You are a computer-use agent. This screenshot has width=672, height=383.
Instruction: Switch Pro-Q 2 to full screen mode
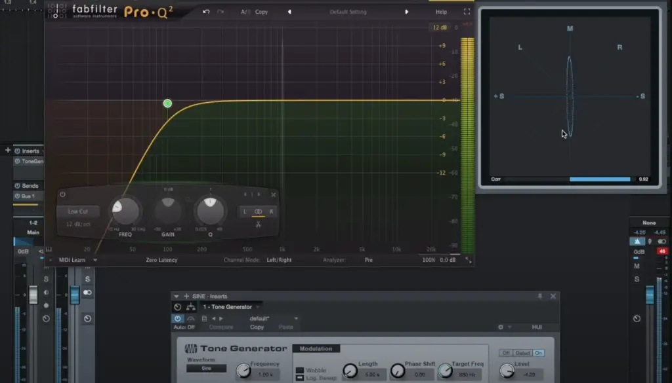(467, 12)
